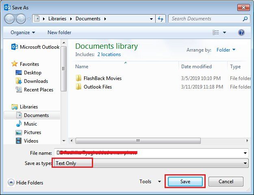Click the Desktop monitor icon
254x195 pixels.
pos(19,72)
